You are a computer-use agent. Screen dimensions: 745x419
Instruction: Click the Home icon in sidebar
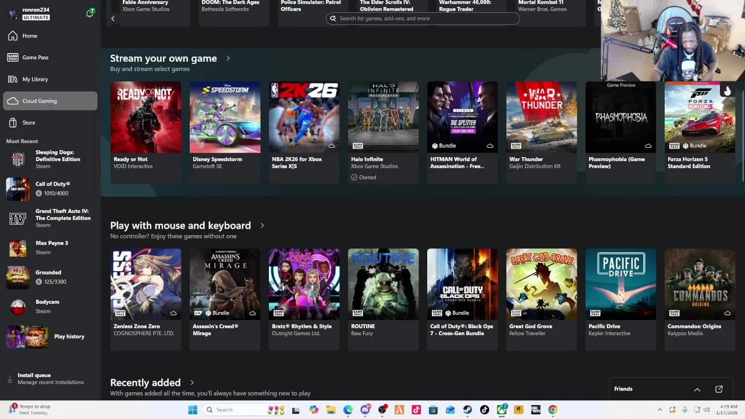tap(13, 36)
